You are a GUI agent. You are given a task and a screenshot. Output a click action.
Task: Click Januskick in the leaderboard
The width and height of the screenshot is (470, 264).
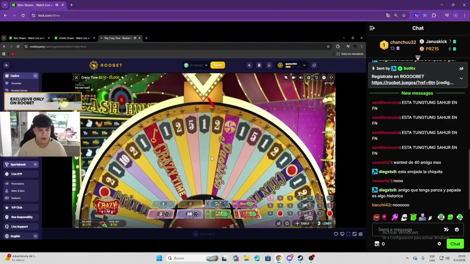[x=436, y=42]
